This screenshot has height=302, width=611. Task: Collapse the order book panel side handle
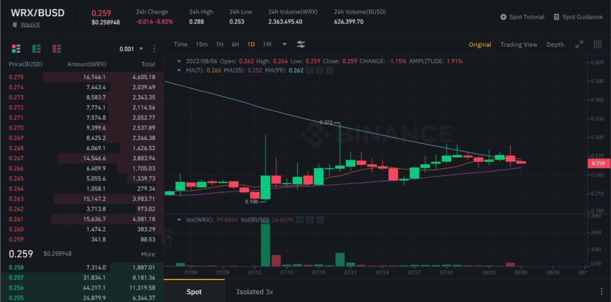coord(168,238)
